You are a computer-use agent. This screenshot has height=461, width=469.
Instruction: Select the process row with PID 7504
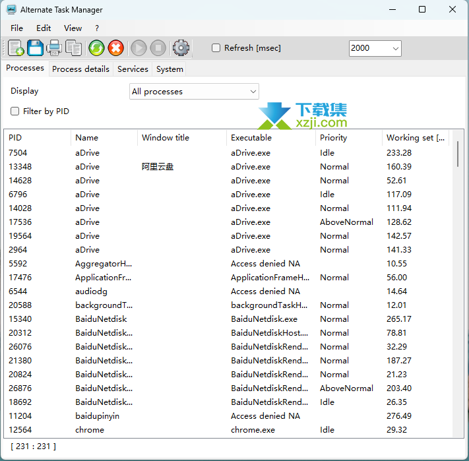(228, 153)
